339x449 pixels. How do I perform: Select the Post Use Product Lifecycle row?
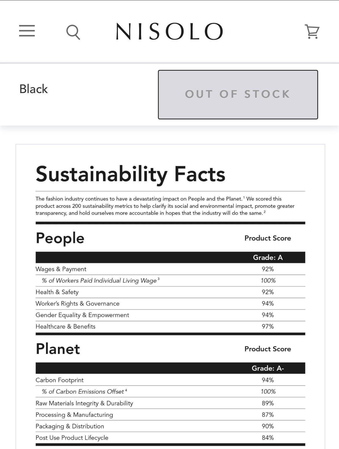pos(170,438)
